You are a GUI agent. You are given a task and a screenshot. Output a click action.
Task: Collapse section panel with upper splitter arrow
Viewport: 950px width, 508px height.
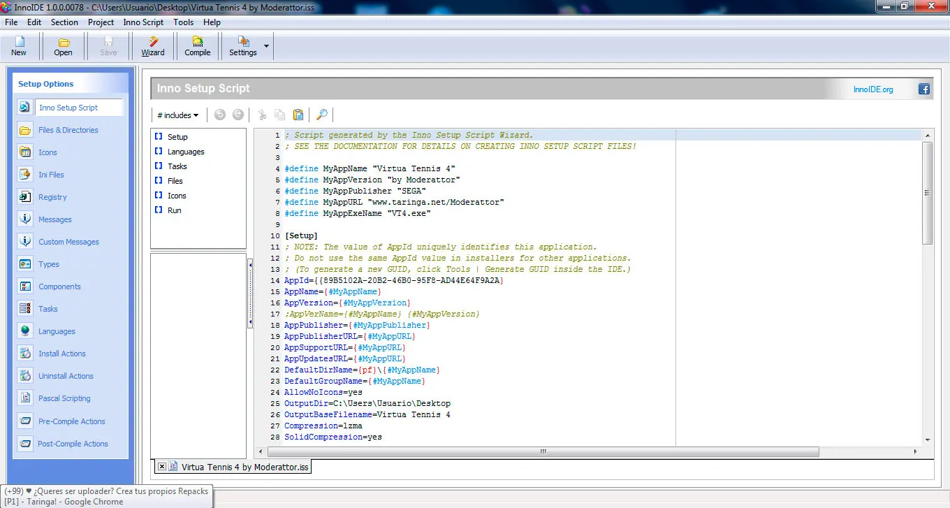pos(250,266)
